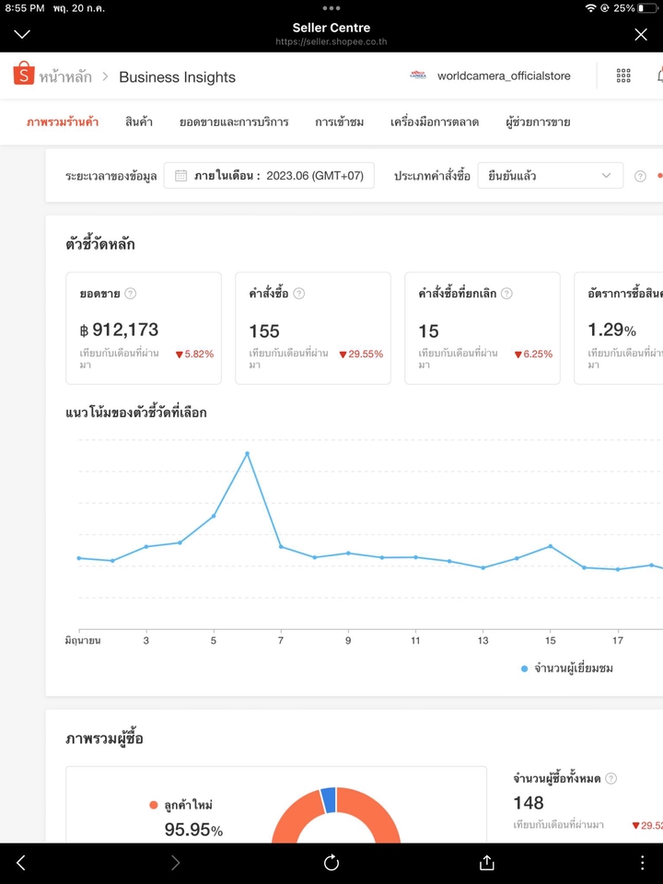The height and width of the screenshot is (884, 663).
Task: Open the ยอดขายและการบริการ tab
Action: point(234,122)
